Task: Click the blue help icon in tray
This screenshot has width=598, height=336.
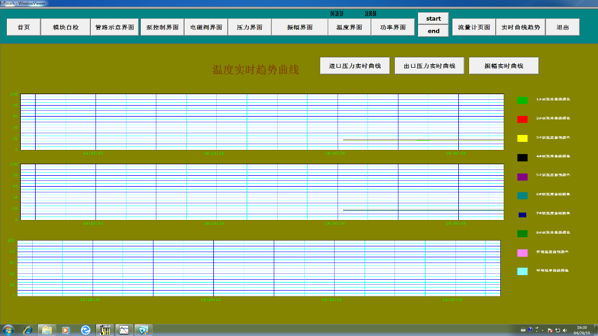Action: point(530,330)
